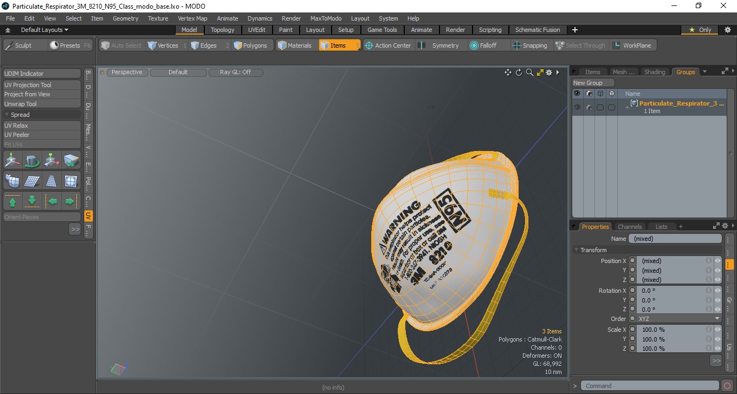
Task: Open the viewport settings gear
Action: 549,73
